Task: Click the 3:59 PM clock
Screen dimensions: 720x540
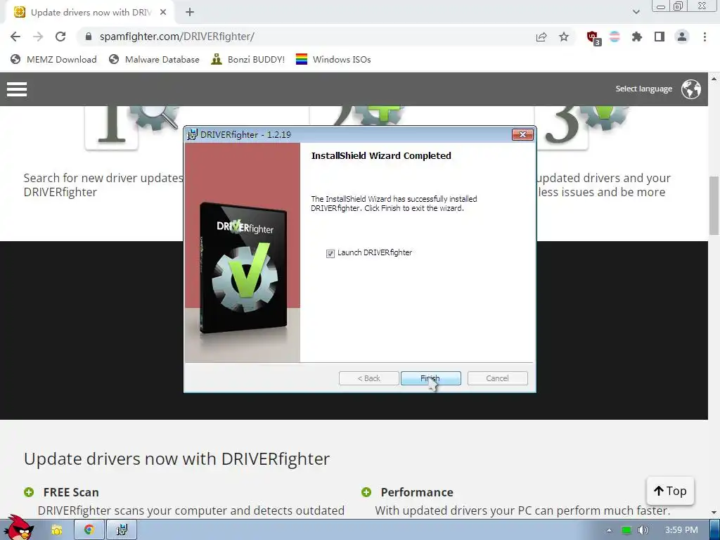Action: (x=681, y=530)
